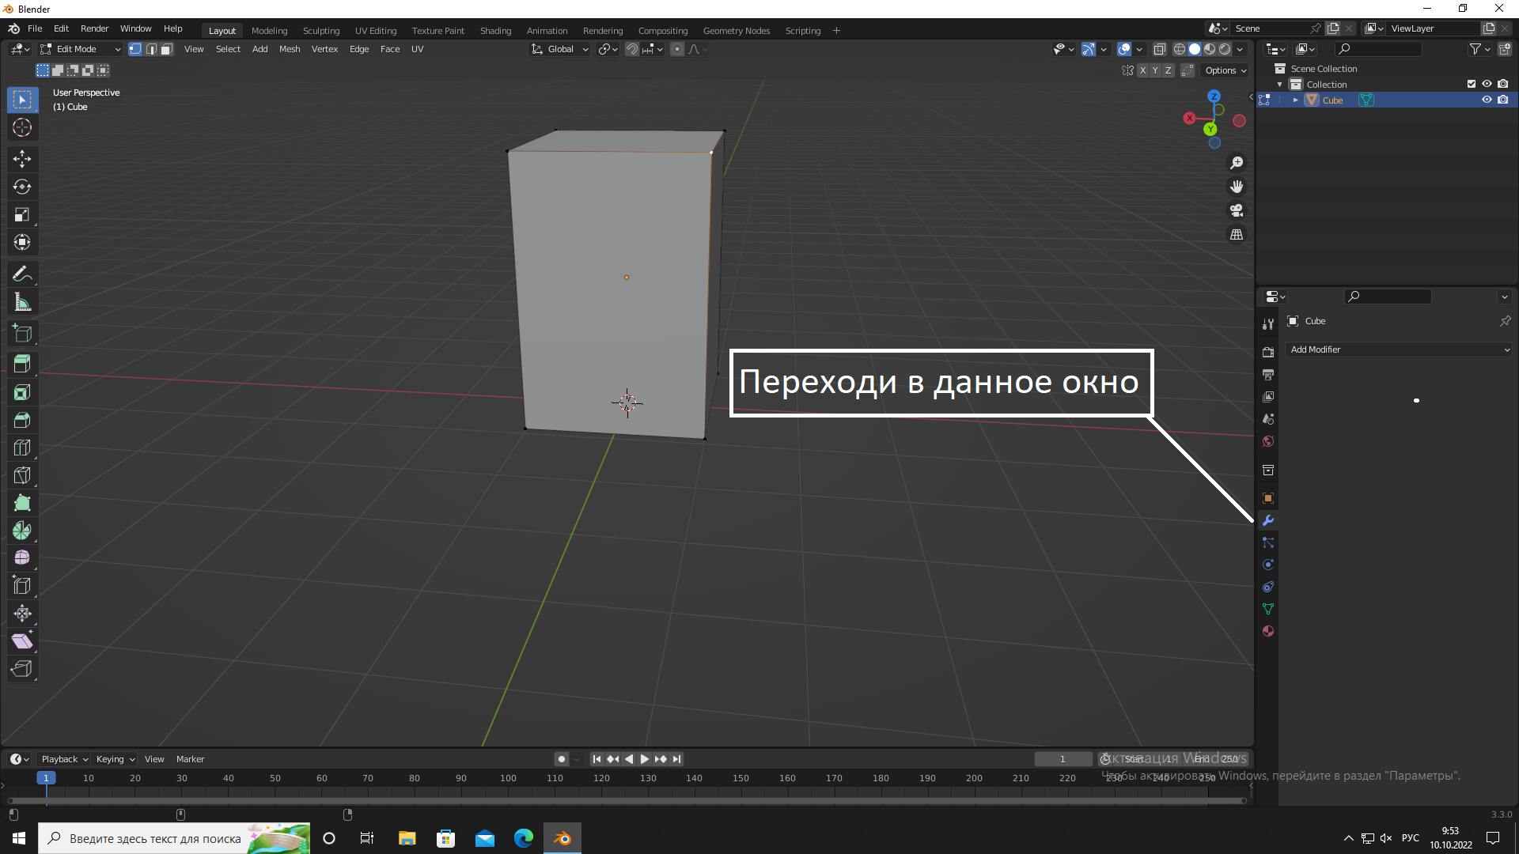Select the Bevel tool
1519x854 pixels.
(x=22, y=420)
